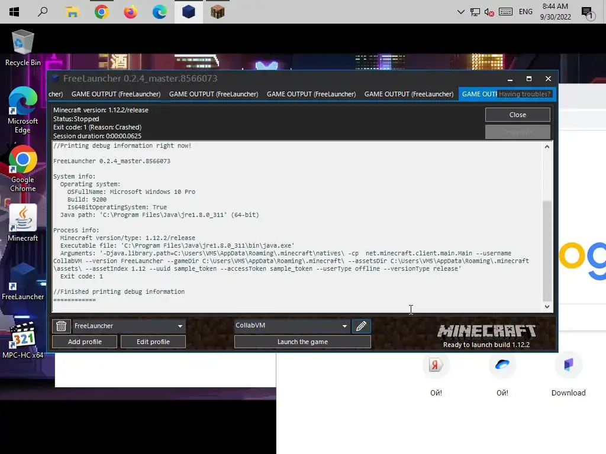
Task: Open File Explorer from the taskbar
Action: point(72,12)
